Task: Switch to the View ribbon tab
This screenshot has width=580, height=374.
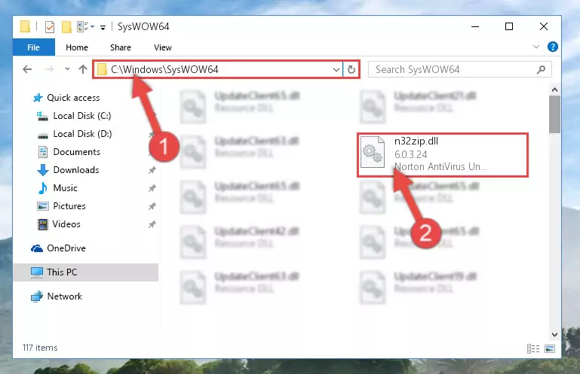Action: (x=163, y=47)
